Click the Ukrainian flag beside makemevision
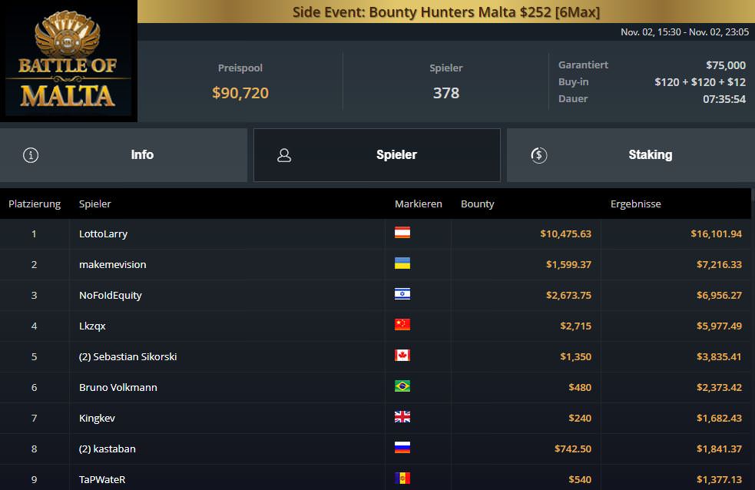This screenshot has width=755, height=490. pos(402,263)
